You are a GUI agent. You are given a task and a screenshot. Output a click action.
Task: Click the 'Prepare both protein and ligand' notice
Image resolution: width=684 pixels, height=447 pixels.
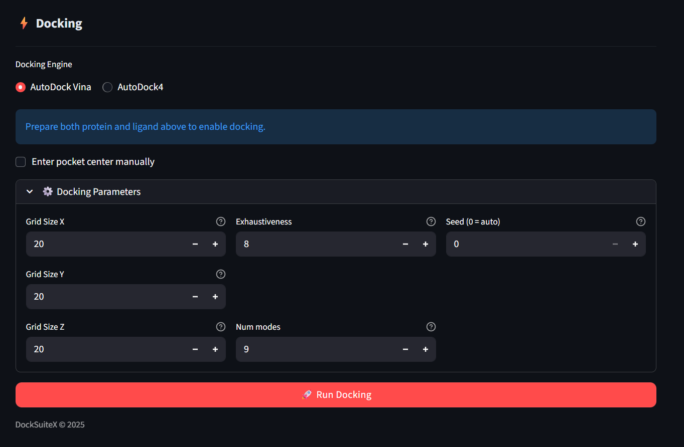[x=336, y=127]
